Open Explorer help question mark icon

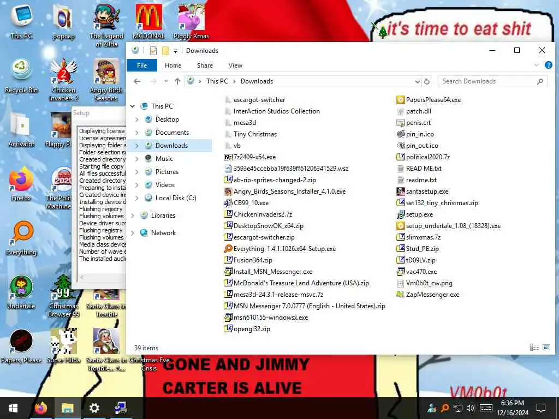click(548, 65)
